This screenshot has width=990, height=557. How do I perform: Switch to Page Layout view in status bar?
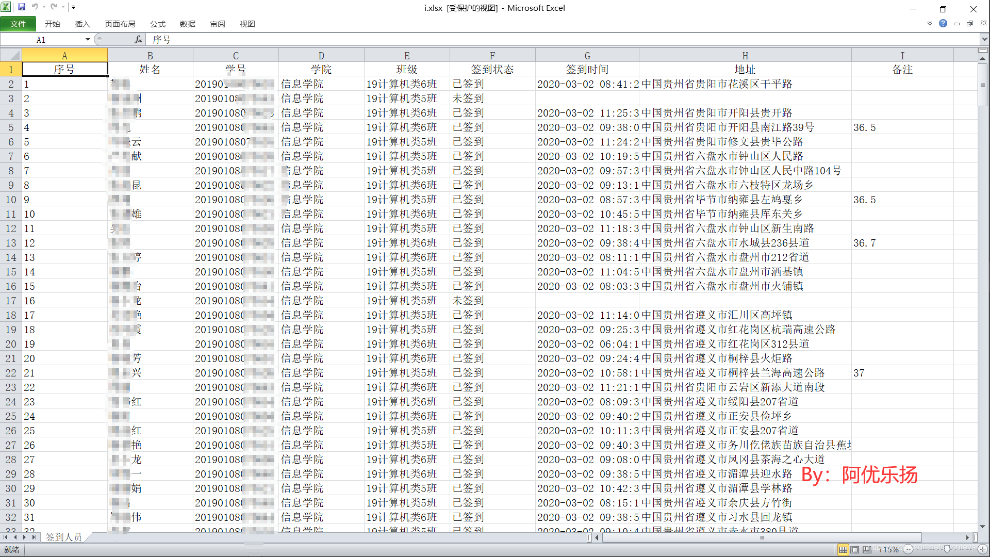855,550
